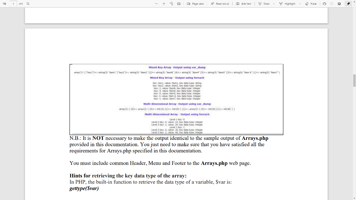This screenshot has width=356, height=200.
Task: Enable the Highlight tool
Action: (290, 4)
